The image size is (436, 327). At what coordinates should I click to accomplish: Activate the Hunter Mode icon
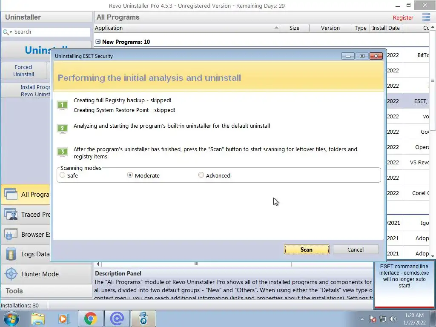pyautogui.click(x=11, y=274)
